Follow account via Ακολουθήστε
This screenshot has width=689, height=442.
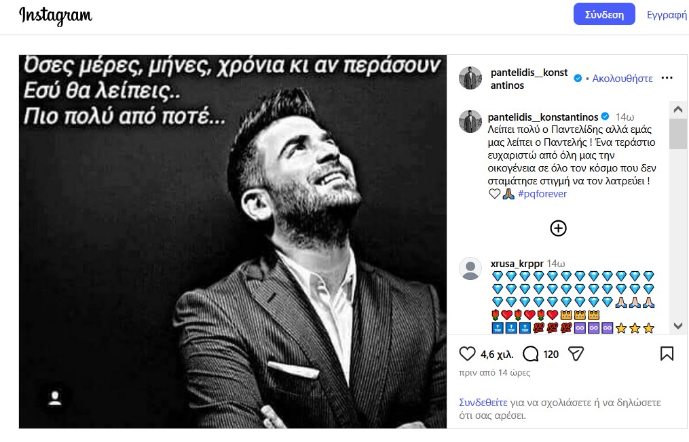622,79
